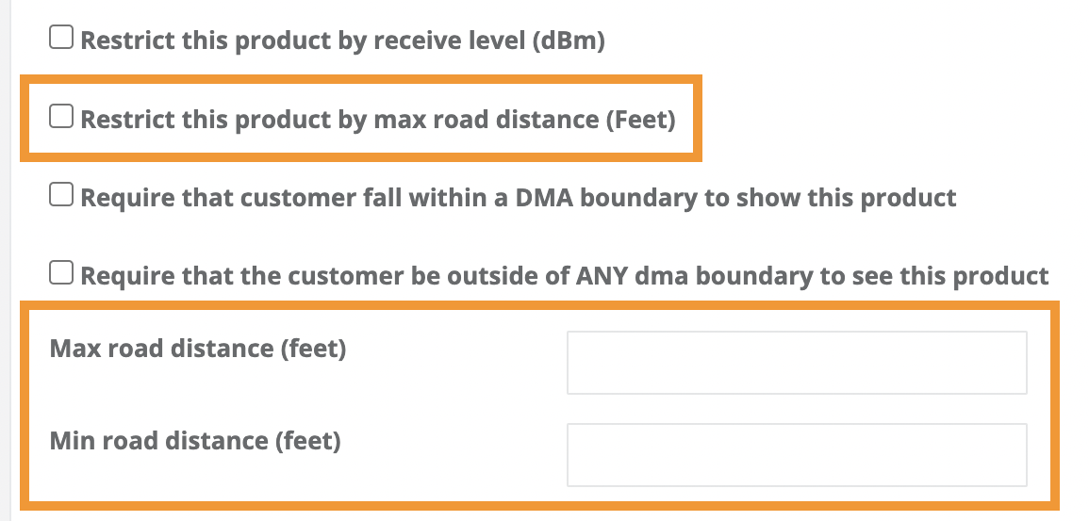
Task: Click the 'Max road distance (feet)' field label
Action: (x=198, y=350)
